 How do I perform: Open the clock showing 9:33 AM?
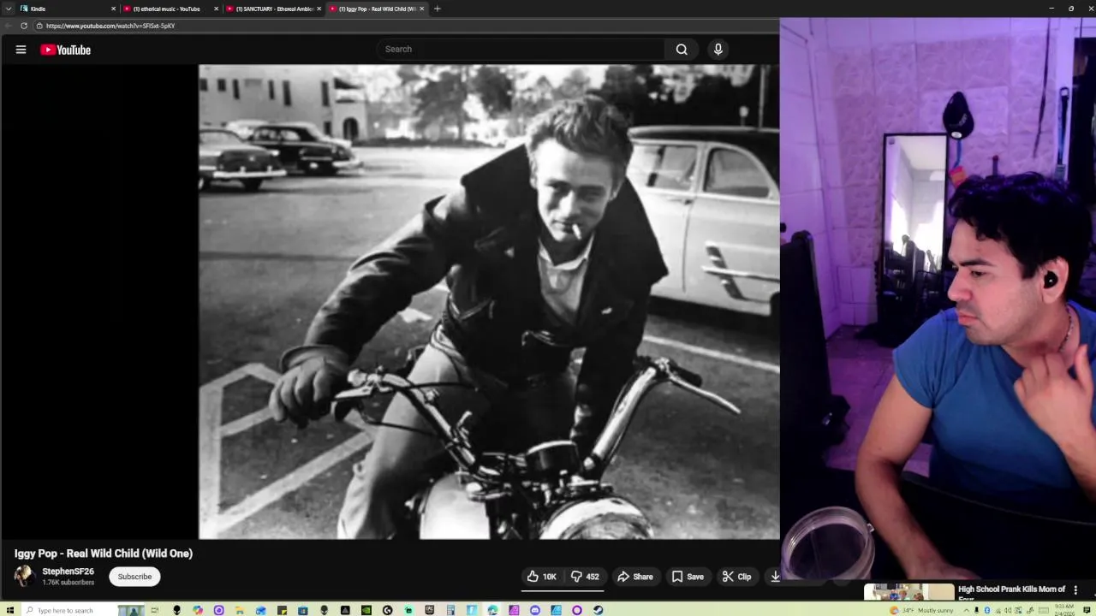point(1064,610)
